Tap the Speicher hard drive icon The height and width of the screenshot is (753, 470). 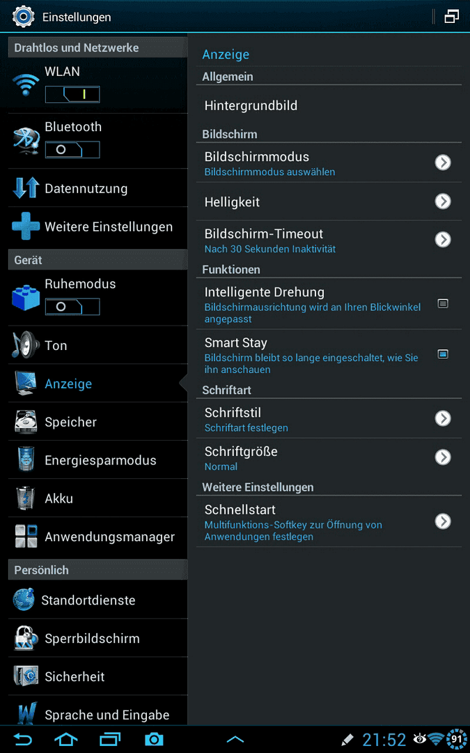tap(26, 422)
